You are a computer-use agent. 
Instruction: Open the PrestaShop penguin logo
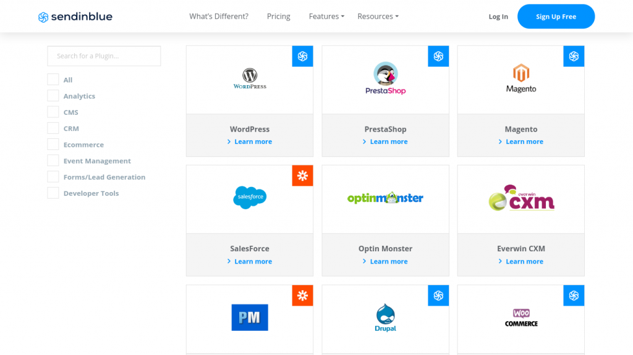[386, 78]
